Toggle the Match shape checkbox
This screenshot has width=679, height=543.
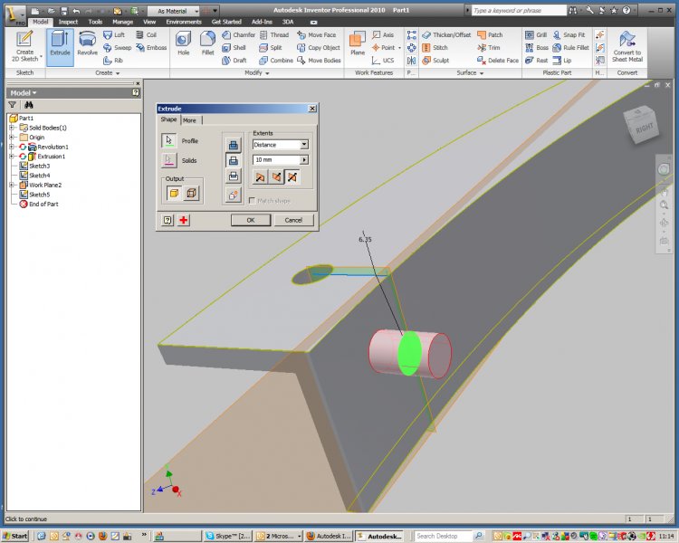click(252, 201)
